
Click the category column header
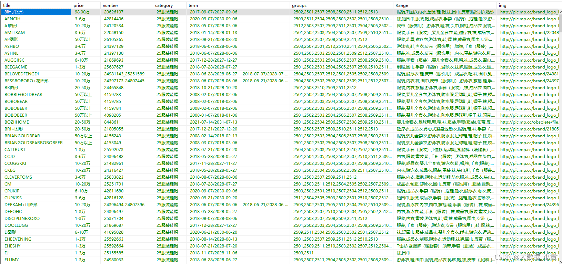coord(170,5)
